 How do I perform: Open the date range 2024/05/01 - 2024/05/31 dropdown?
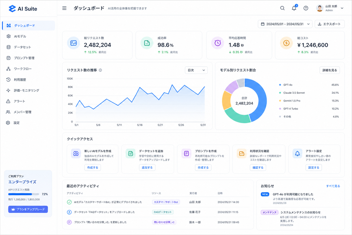pyautogui.click(x=285, y=24)
